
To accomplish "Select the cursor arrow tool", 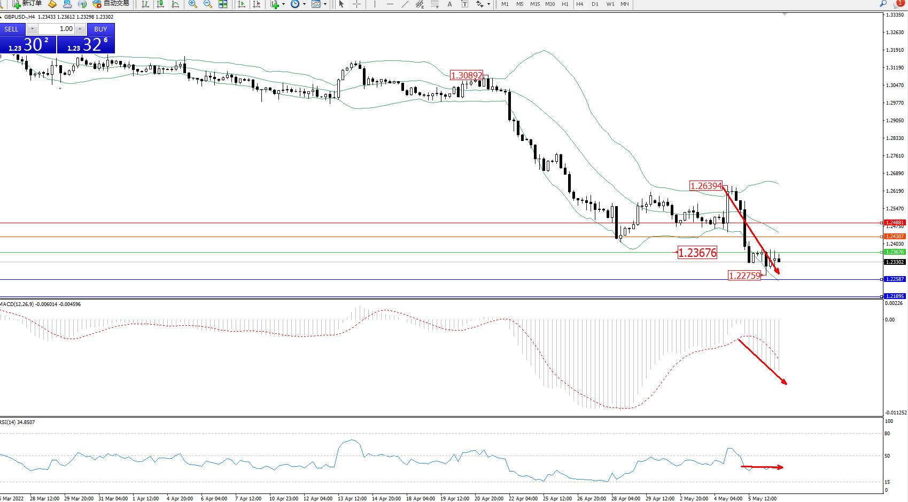I will coord(342,4).
